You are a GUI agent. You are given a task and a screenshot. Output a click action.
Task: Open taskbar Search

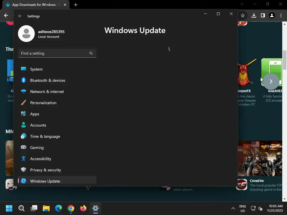pos(21,208)
